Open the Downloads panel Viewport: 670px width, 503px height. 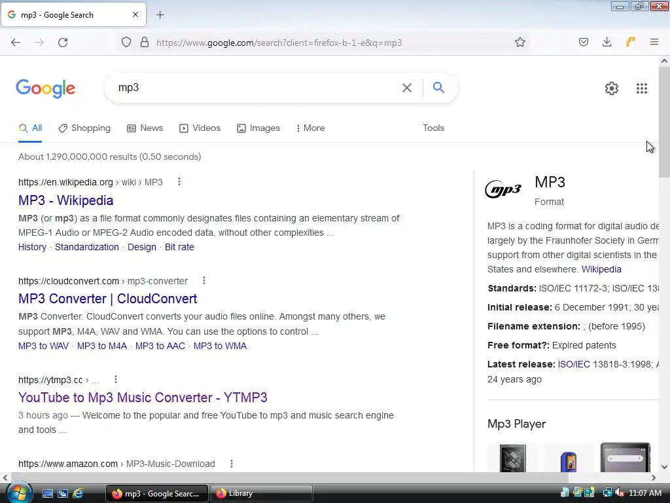(x=607, y=43)
